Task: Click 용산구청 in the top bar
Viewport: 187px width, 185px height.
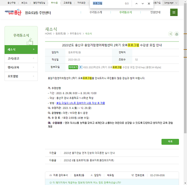Action: pyautogui.click(x=11, y=3)
